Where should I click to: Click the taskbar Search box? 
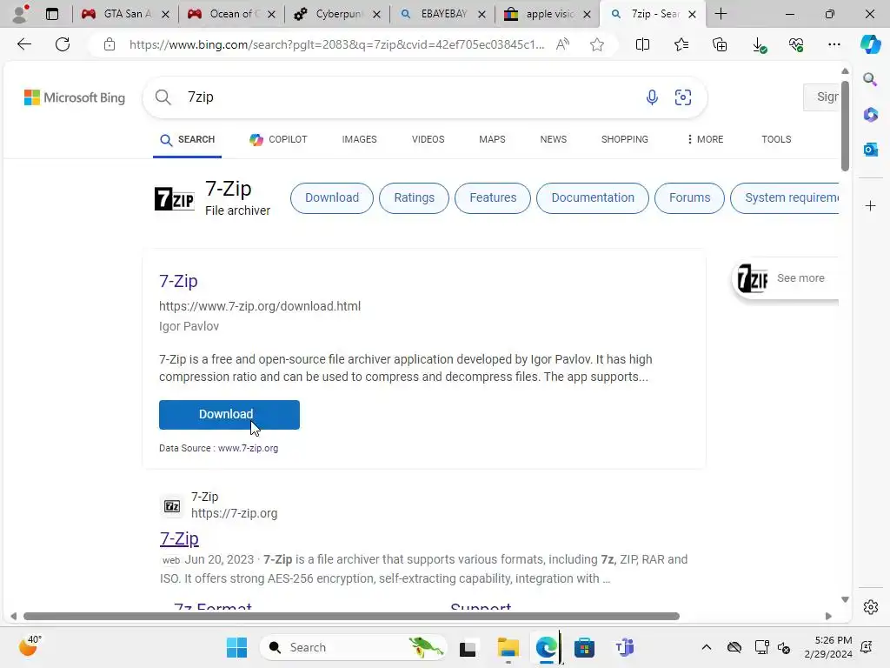click(353, 647)
